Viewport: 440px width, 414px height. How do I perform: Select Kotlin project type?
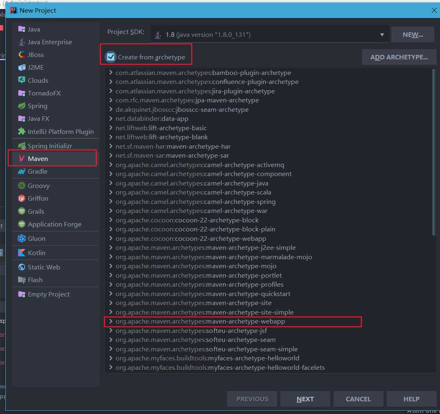[55, 253]
